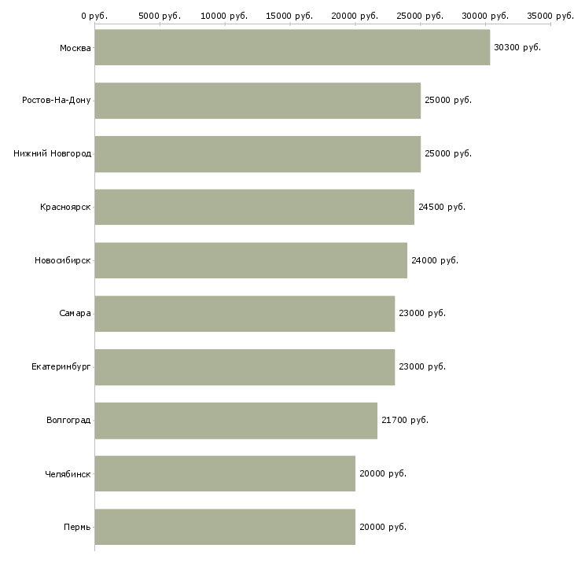This screenshot has width=574, height=574.
Task: Click the 24500 руб. value label
Action: coord(441,207)
